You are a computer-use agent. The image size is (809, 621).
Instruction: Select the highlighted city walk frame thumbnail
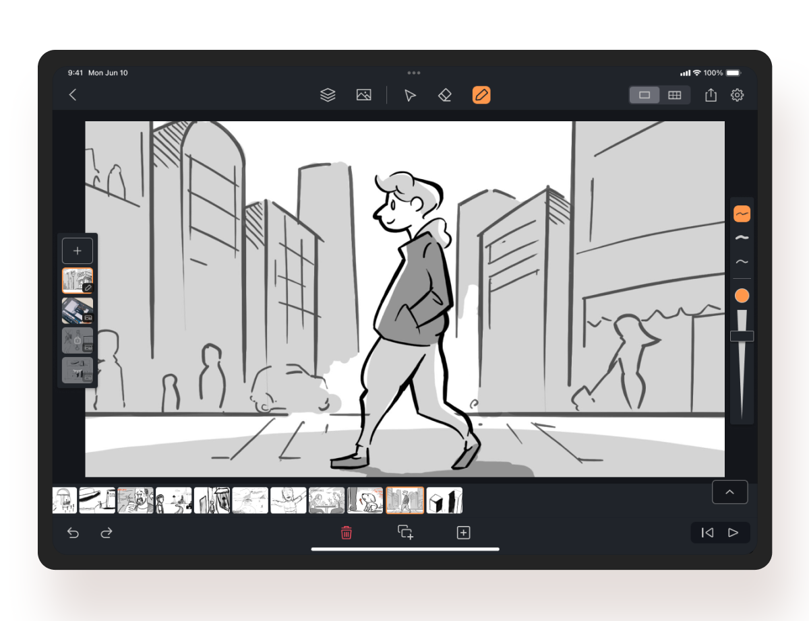click(x=405, y=500)
